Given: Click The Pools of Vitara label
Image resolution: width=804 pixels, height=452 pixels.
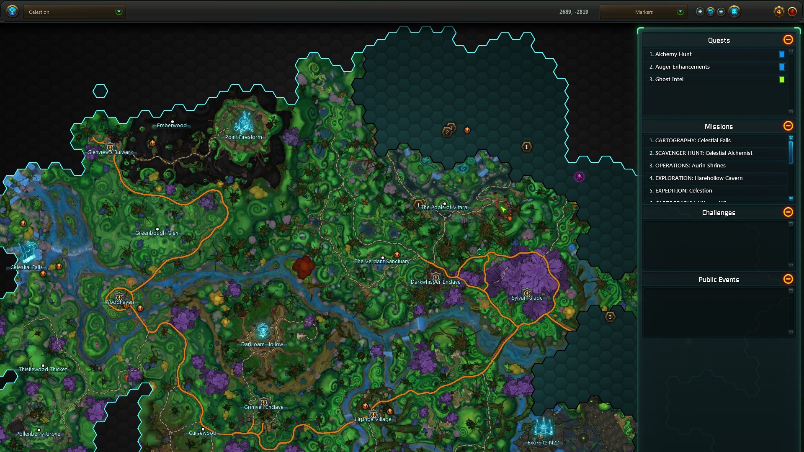Looking at the screenshot, I should coord(444,208).
